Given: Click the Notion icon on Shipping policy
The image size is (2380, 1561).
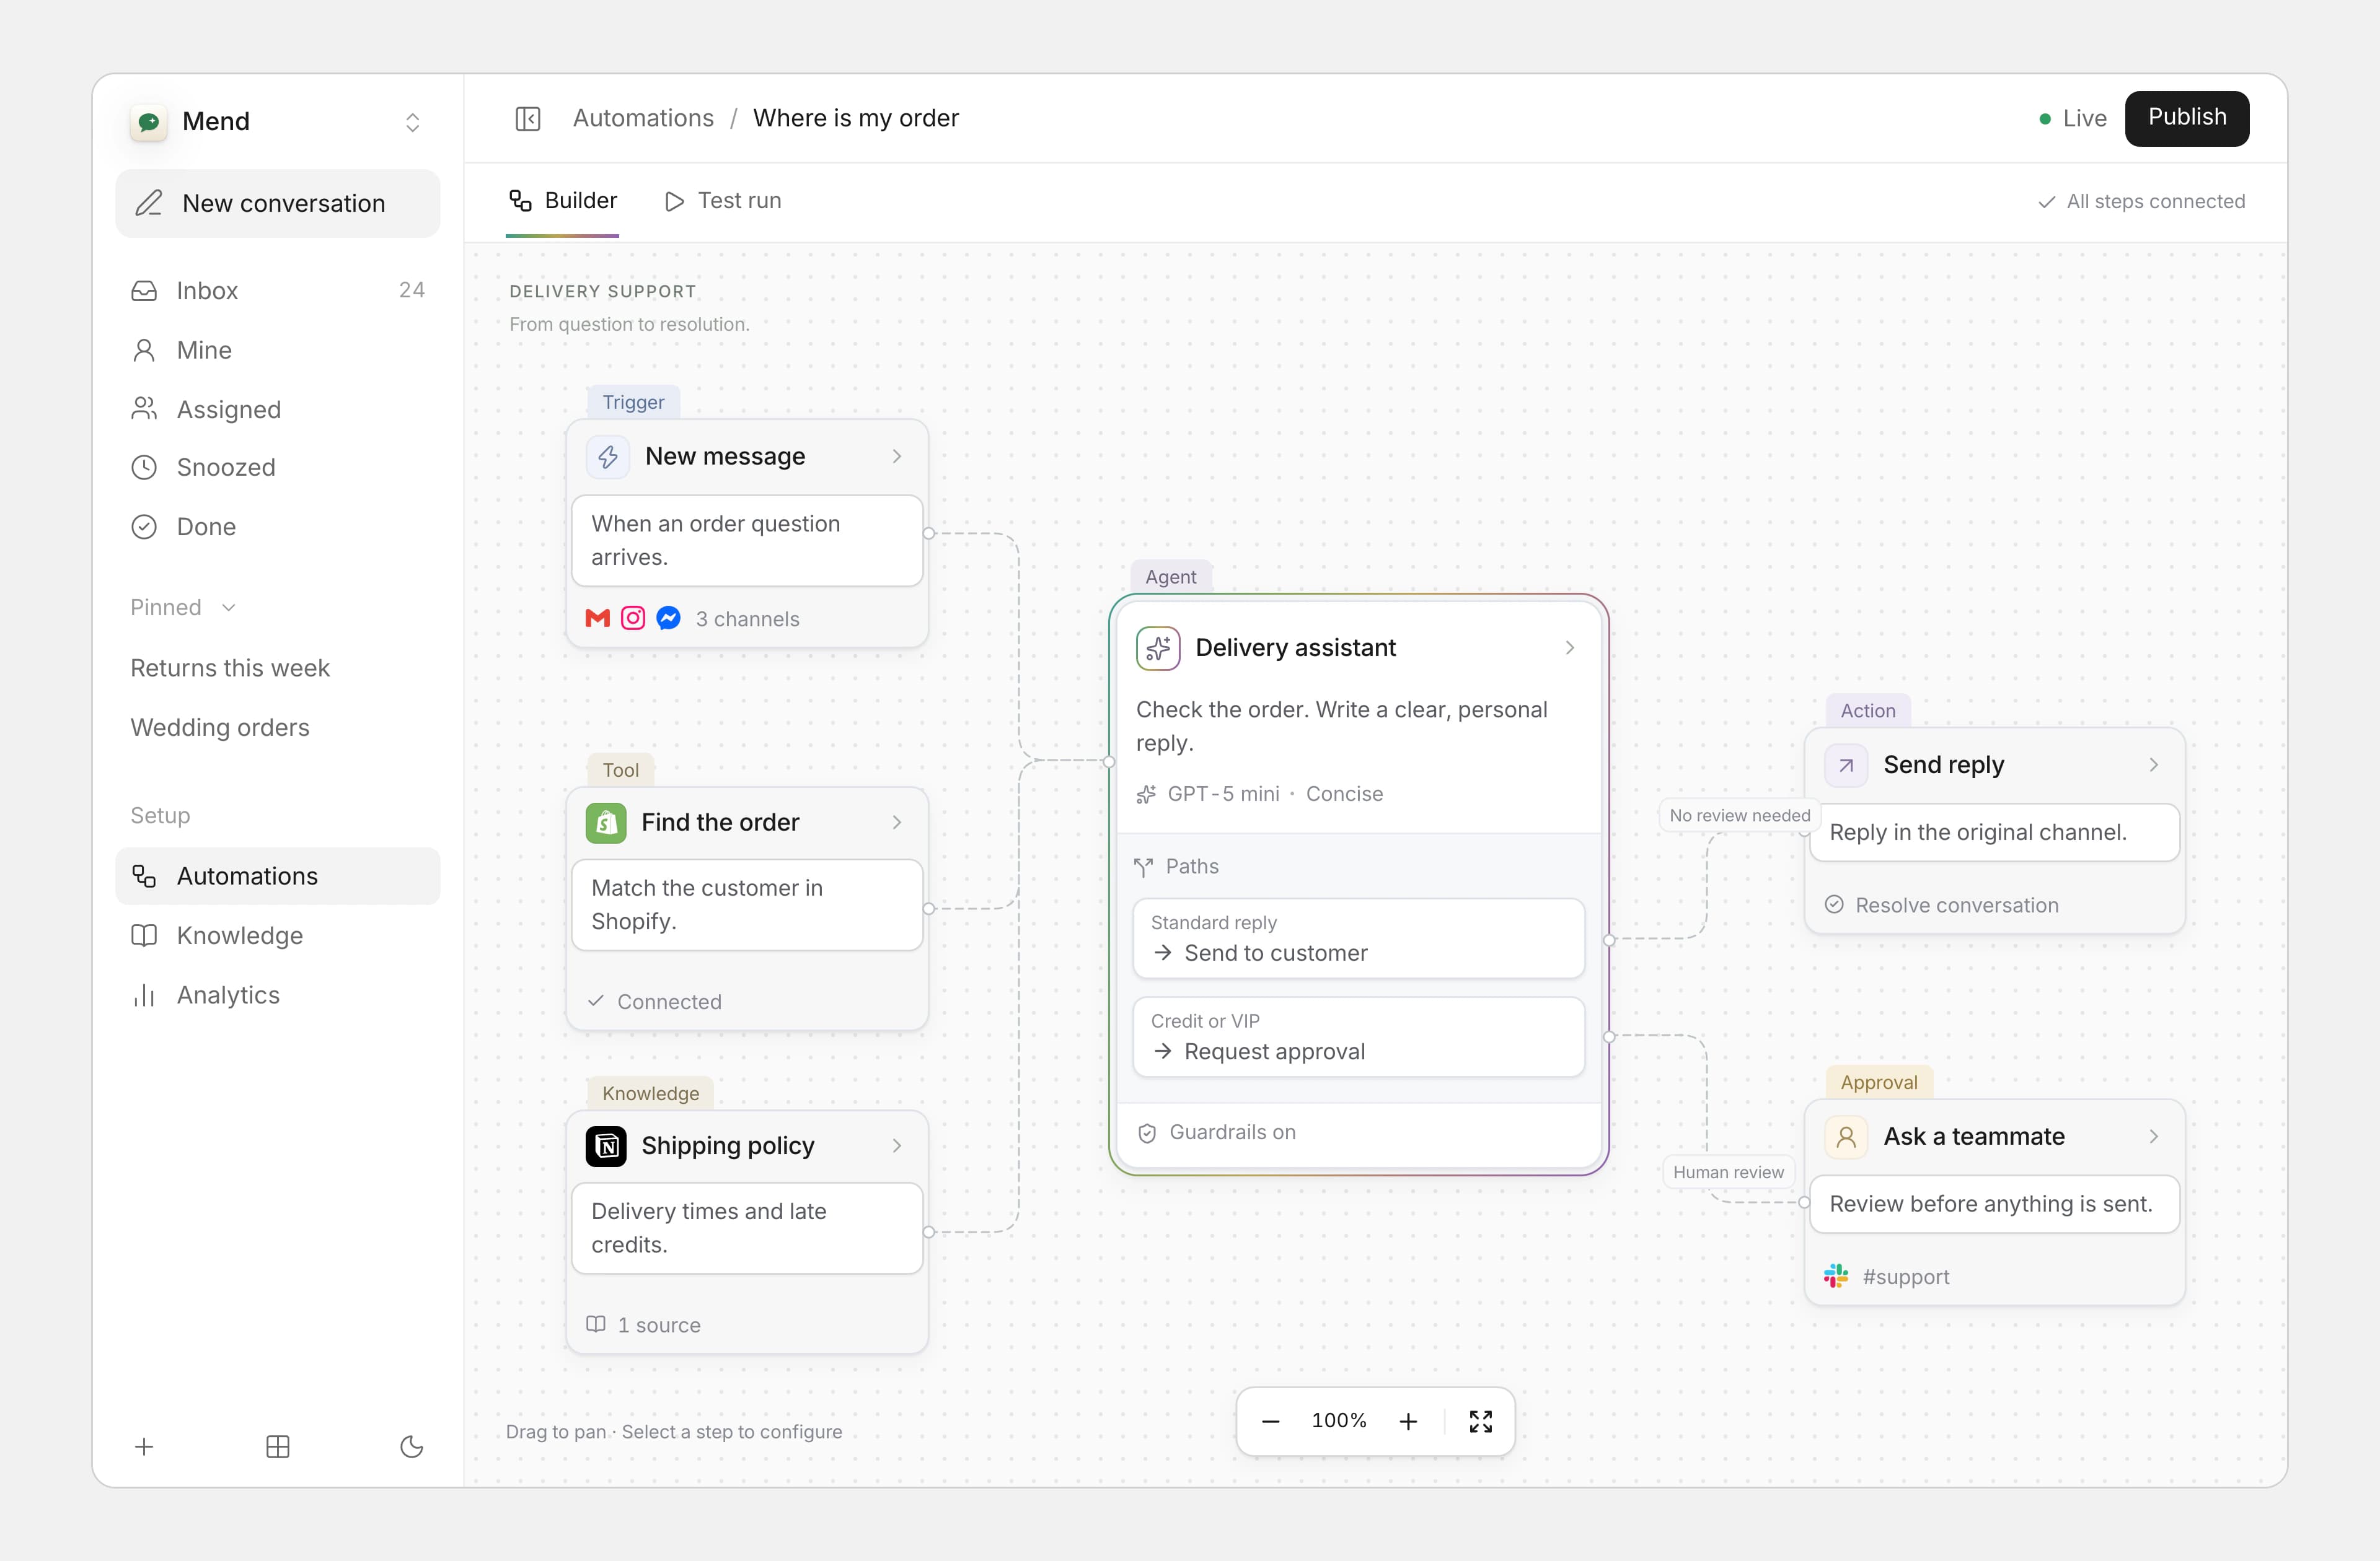Looking at the screenshot, I should [606, 1146].
